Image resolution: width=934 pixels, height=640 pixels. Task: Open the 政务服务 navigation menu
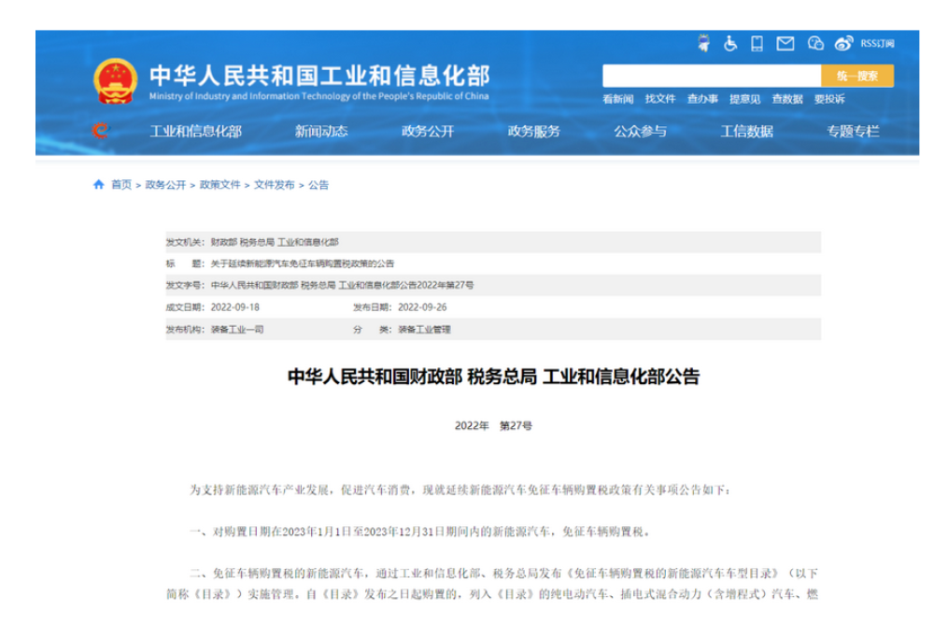tap(533, 131)
